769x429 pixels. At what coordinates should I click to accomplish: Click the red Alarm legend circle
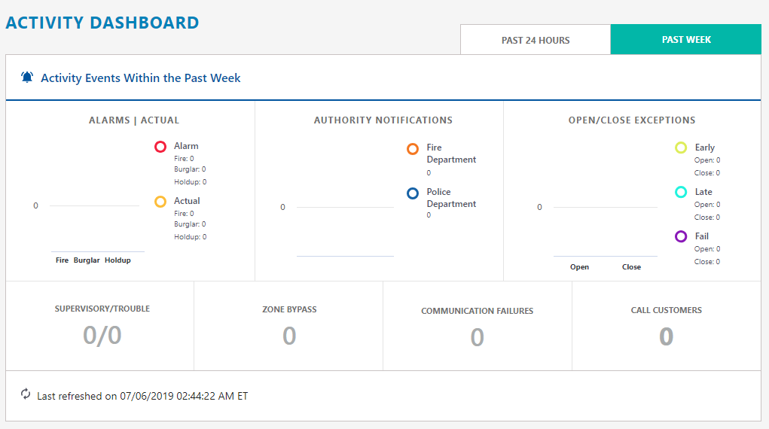click(160, 147)
